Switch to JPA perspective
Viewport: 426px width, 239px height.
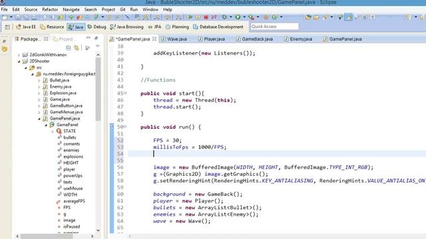[154, 27]
